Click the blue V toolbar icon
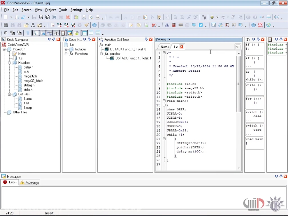 click(201, 25)
